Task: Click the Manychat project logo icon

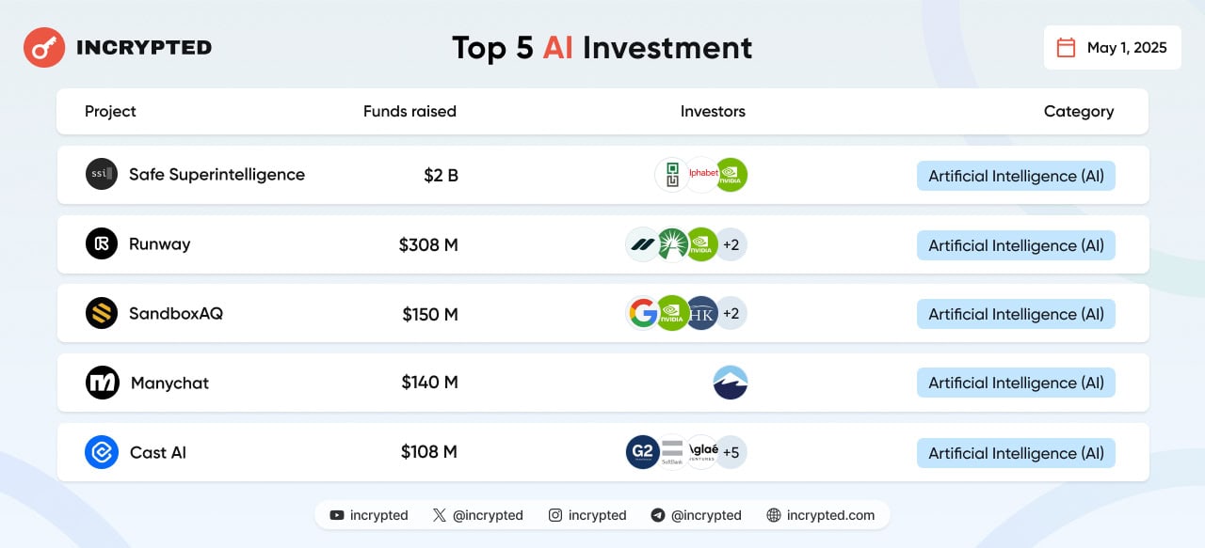Action: (x=103, y=383)
